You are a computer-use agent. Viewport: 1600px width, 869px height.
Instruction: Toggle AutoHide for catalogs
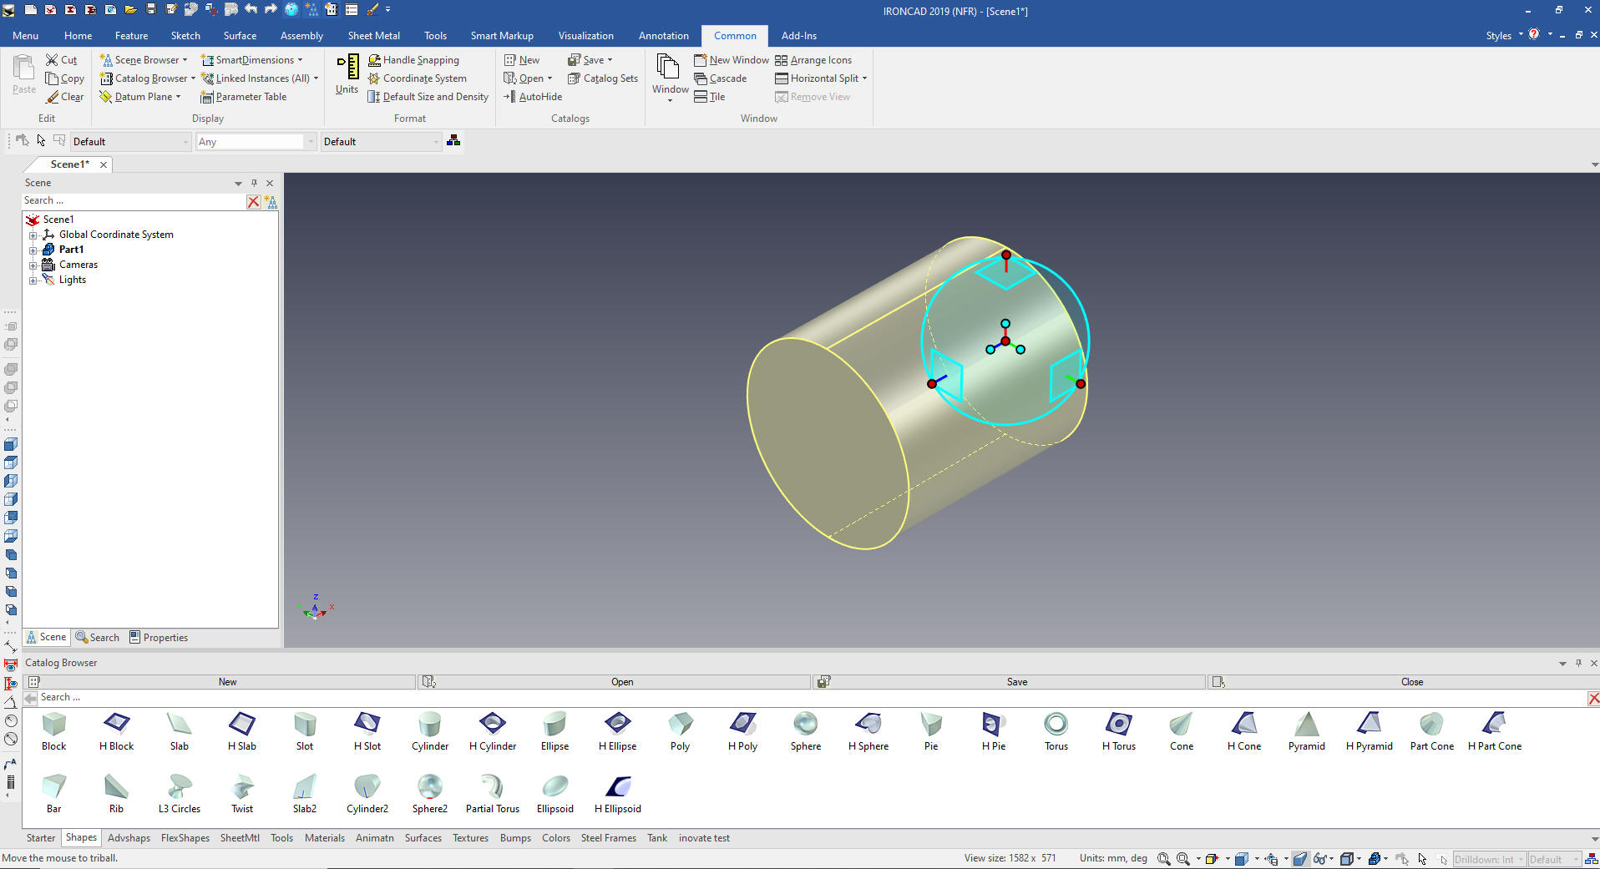tap(533, 97)
